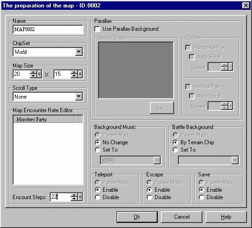Image resolution: width=252 pixels, height=228 pixels.
Task: Increase map width with up arrow
Action: [33, 72]
